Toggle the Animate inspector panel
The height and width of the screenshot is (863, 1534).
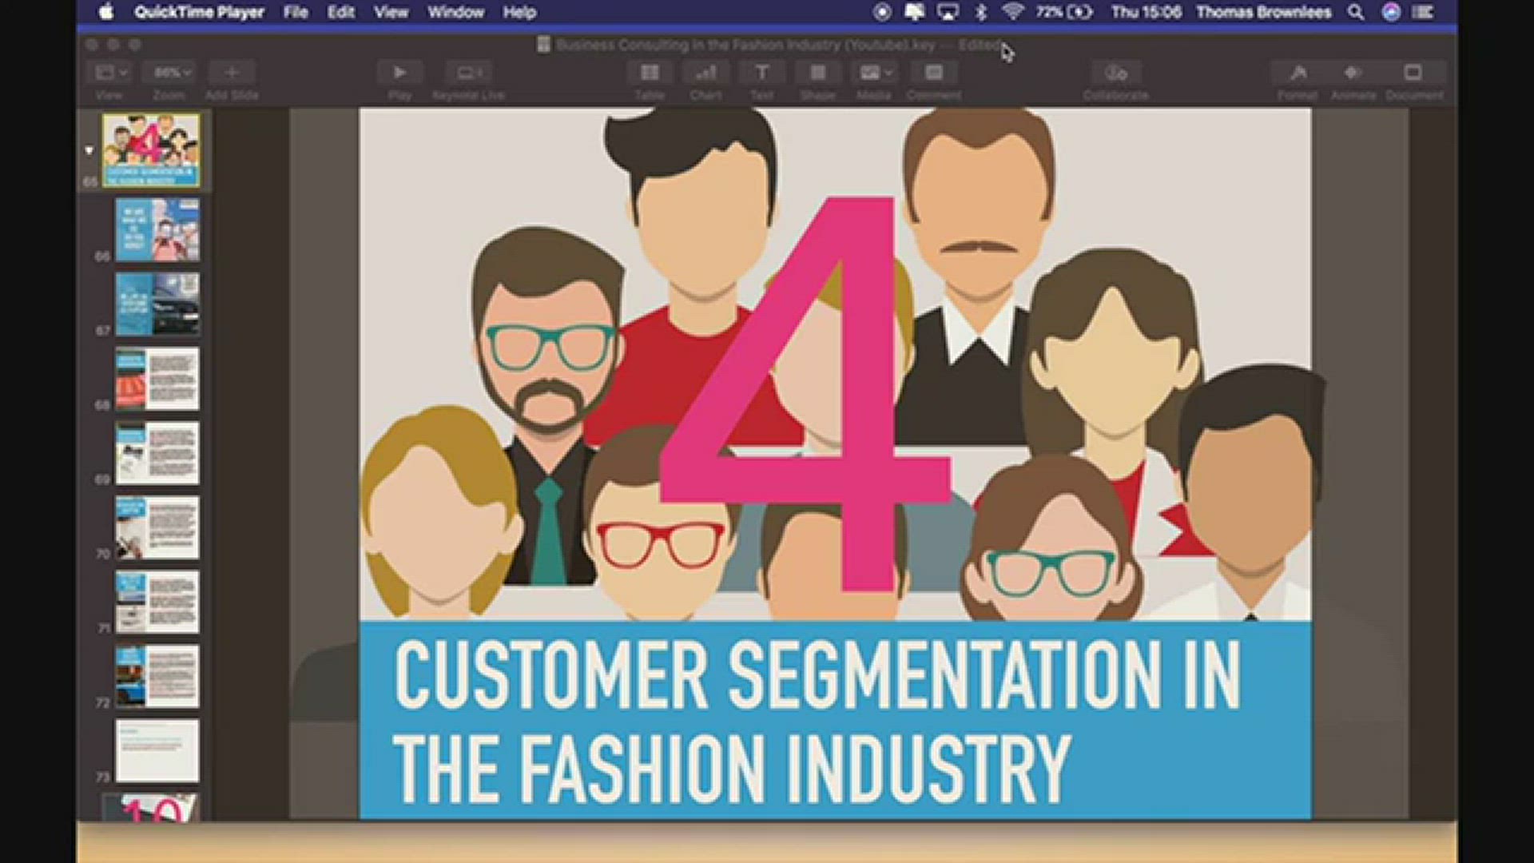click(x=1353, y=73)
